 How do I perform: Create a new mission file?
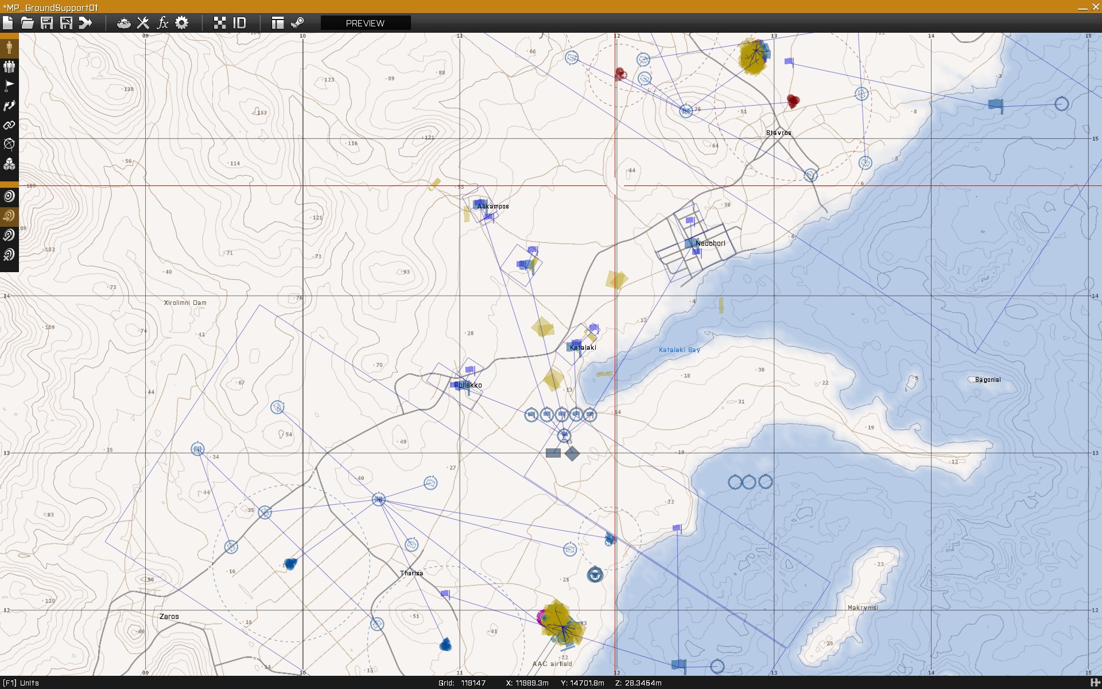8,23
